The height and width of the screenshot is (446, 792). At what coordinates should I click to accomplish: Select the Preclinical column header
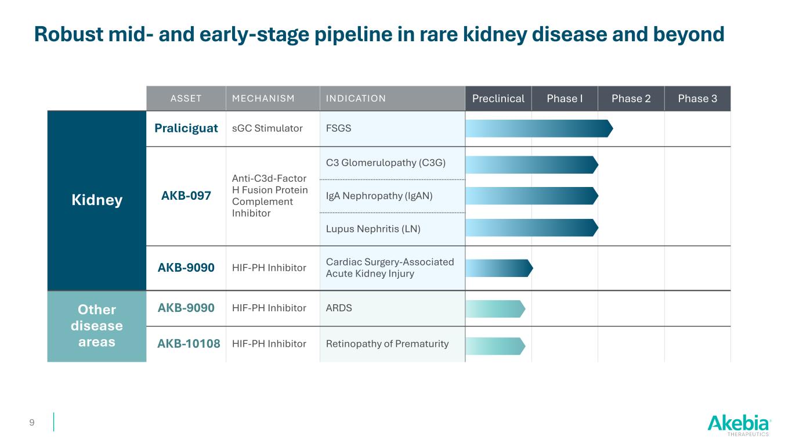498,99
